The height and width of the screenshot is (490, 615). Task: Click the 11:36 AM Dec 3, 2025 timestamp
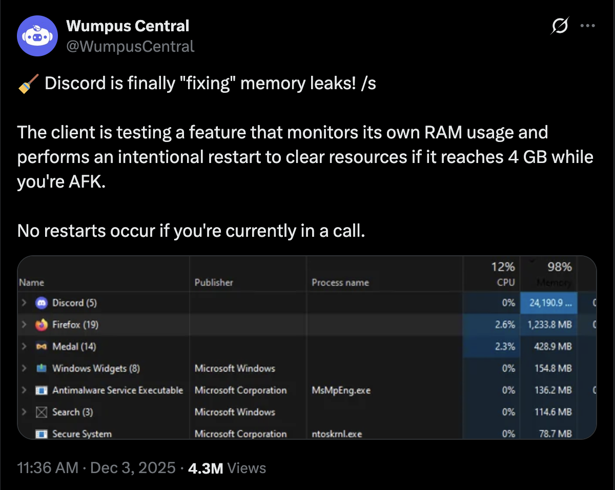tap(96, 468)
